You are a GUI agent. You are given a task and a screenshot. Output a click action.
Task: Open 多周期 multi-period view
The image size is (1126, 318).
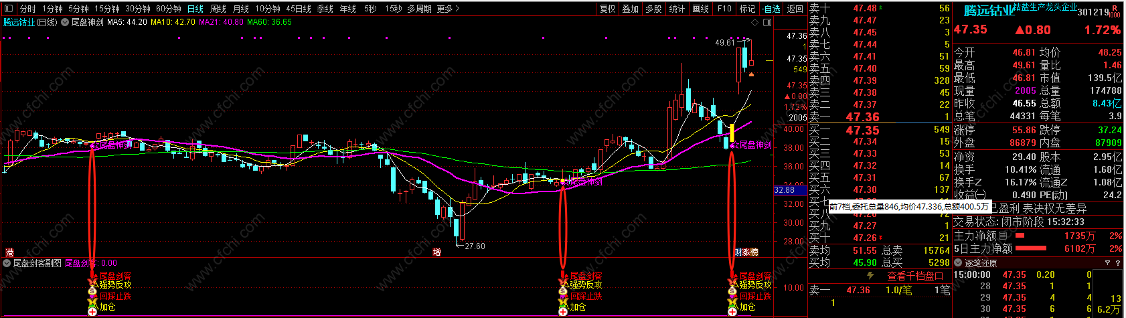coord(420,9)
